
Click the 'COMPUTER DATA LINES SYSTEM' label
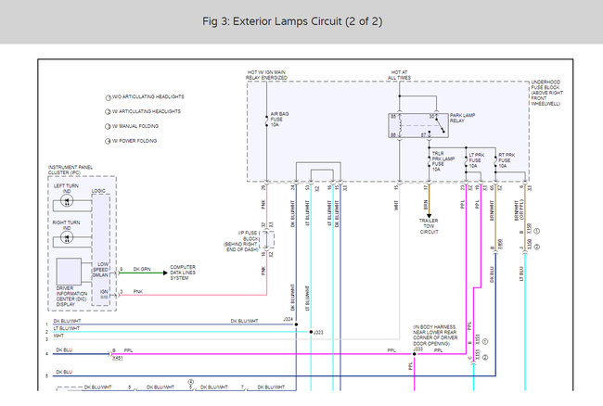[x=183, y=273]
